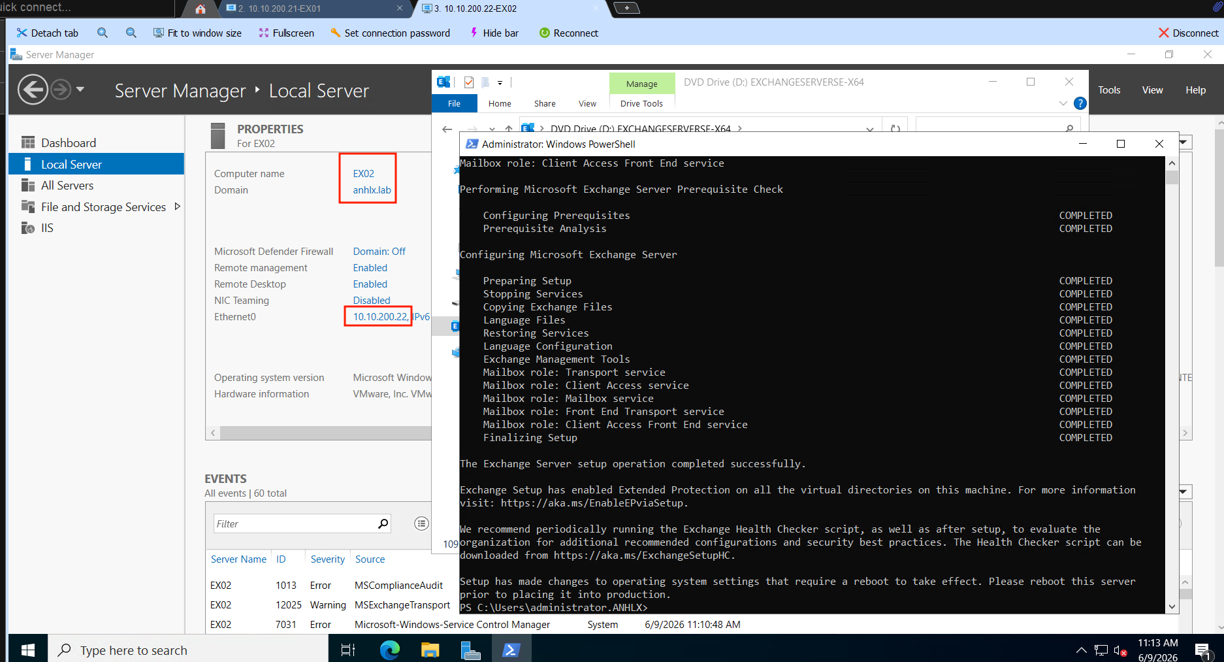The width and height of the screenshot is (1224, 662).
Task: Zoom out with the second magnifier icon
Action: [131, 33]
